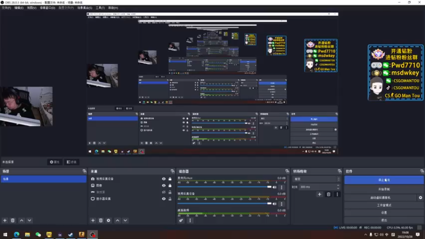This screenshot has height=239, width=425.
Task: Open Steam from the taskbar
Action: click(71, 234)
